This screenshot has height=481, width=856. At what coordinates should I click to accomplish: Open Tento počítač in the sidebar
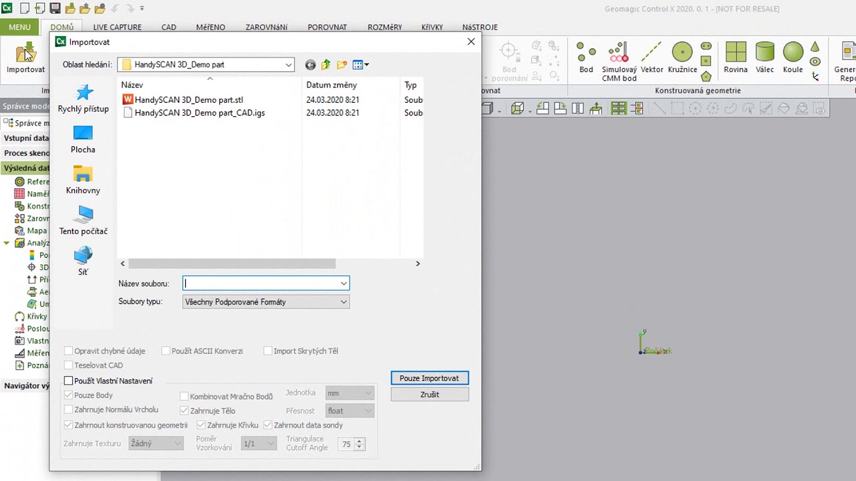point(83,220)
